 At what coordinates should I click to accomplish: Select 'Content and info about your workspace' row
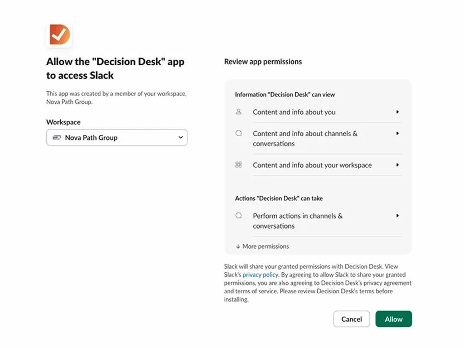tap(312, 165)
